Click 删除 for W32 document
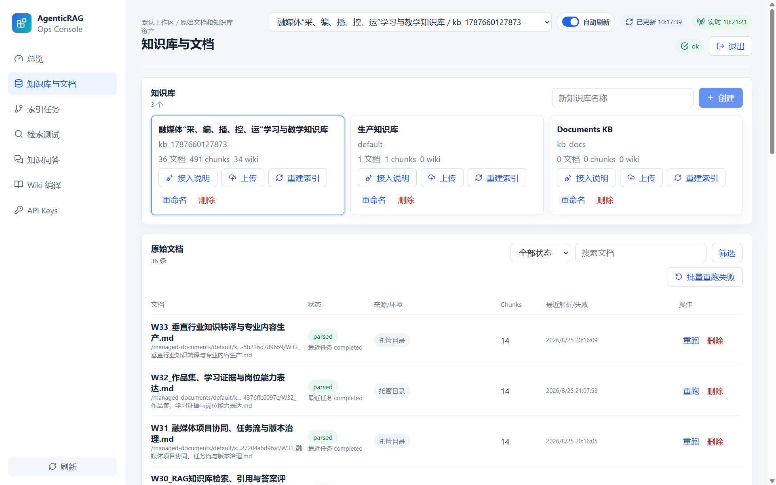The width and height of the screenshot is (776, 485). [715, 391]
